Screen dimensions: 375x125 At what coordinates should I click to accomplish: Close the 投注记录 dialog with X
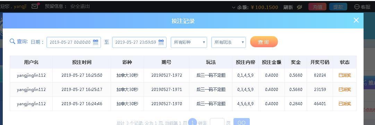pos(356,20)
